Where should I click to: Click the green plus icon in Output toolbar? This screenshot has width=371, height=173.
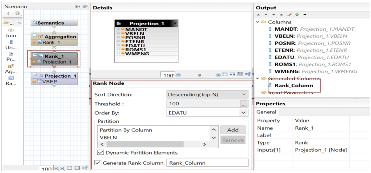(x=297, y=15)
